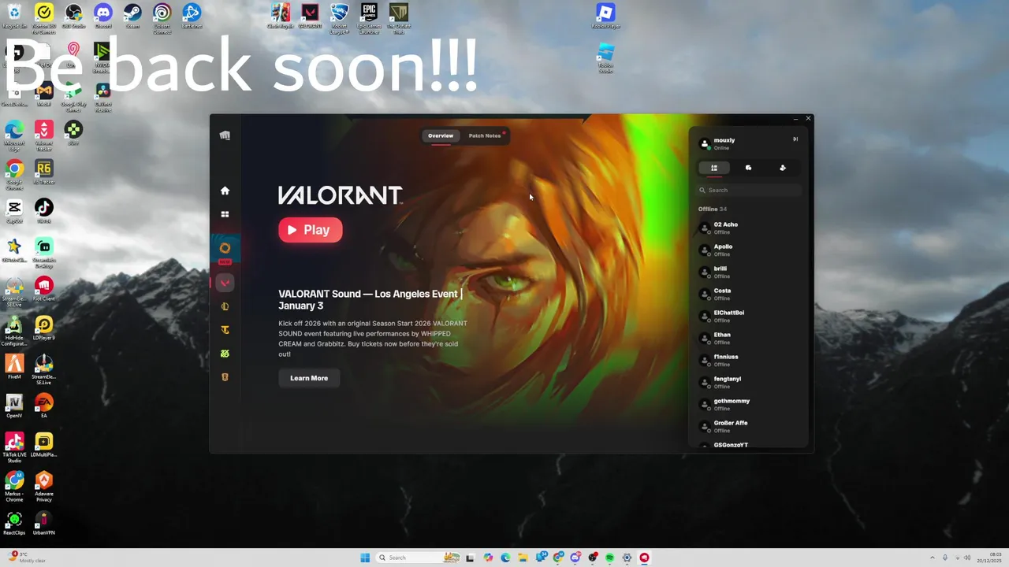Image resolution: width=1009 pixels, height=567 pixels.
Task: Select the VALORANT game icon in sidebar
Action: pos(225,283)
